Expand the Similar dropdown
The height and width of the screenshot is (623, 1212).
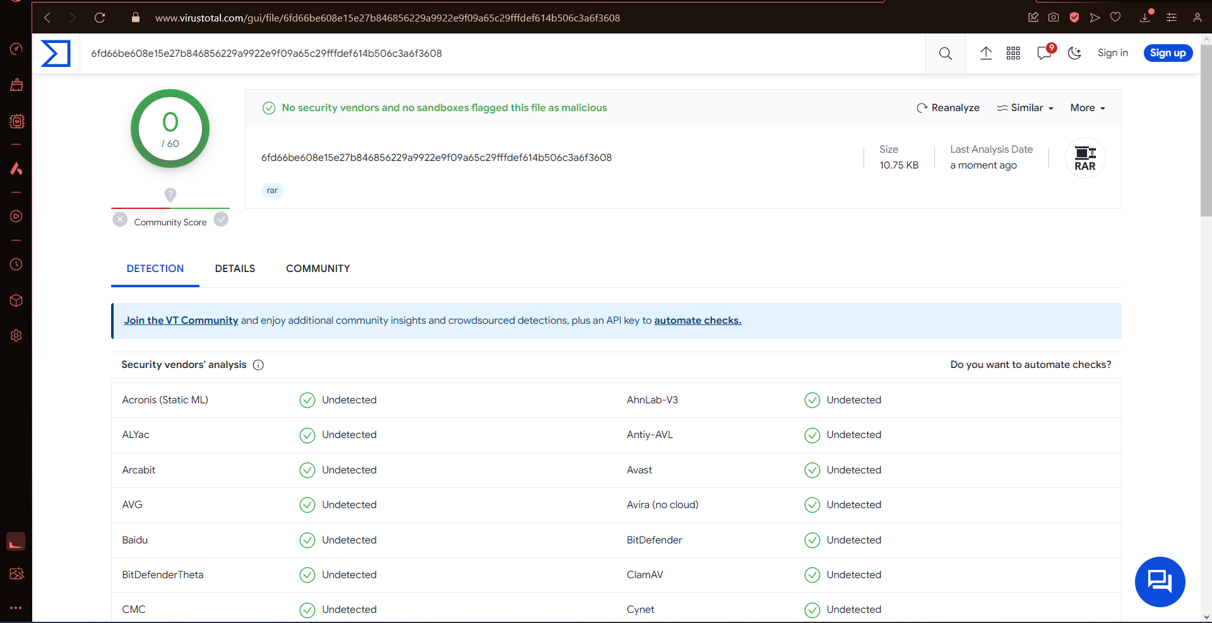pyautogui.click(x=1026, y=108)
